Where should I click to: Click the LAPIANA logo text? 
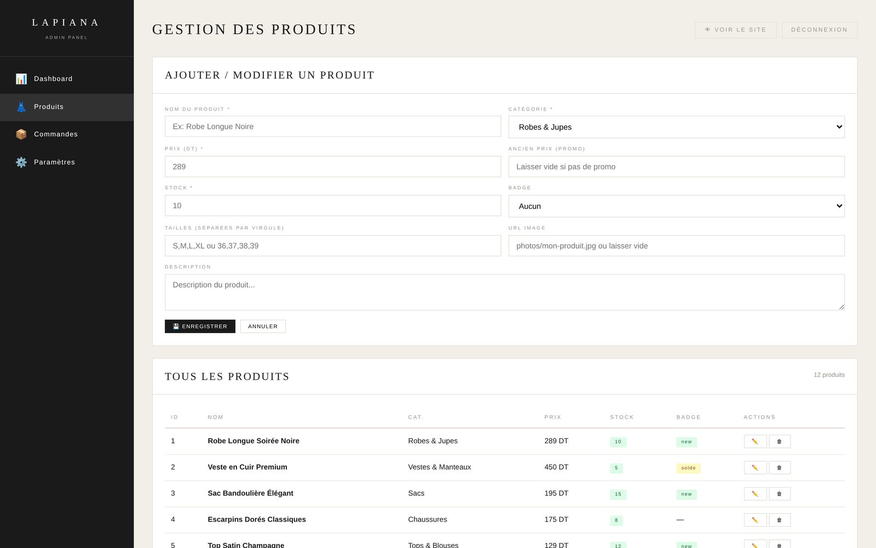[x=66, y=22]
